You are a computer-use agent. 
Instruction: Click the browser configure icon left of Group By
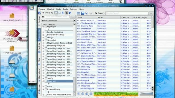pos(39,13)
